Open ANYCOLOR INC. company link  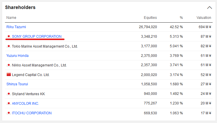25,104
